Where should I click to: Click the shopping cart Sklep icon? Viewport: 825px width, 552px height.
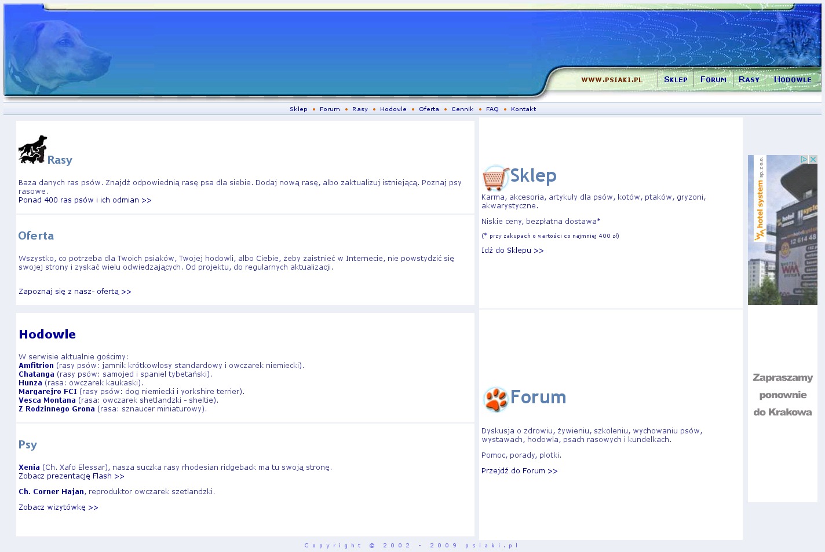tap(495, 178)
